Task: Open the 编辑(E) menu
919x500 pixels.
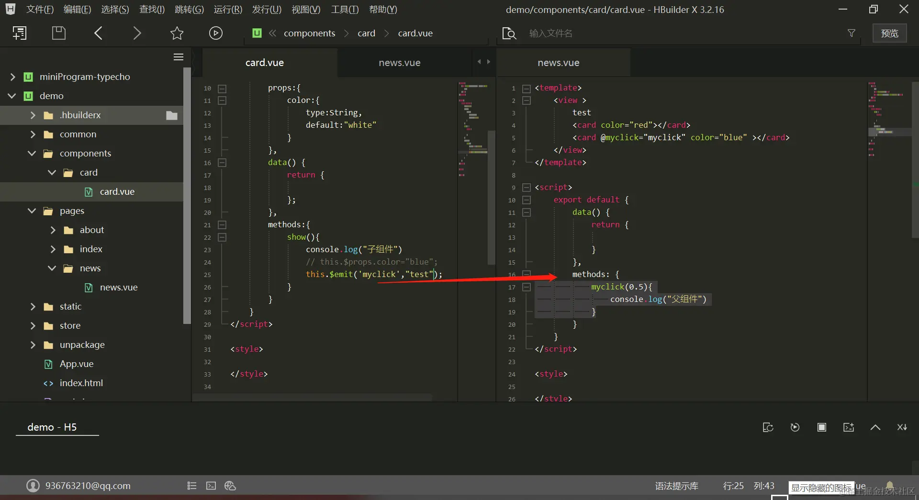Action: click(77, 10)
